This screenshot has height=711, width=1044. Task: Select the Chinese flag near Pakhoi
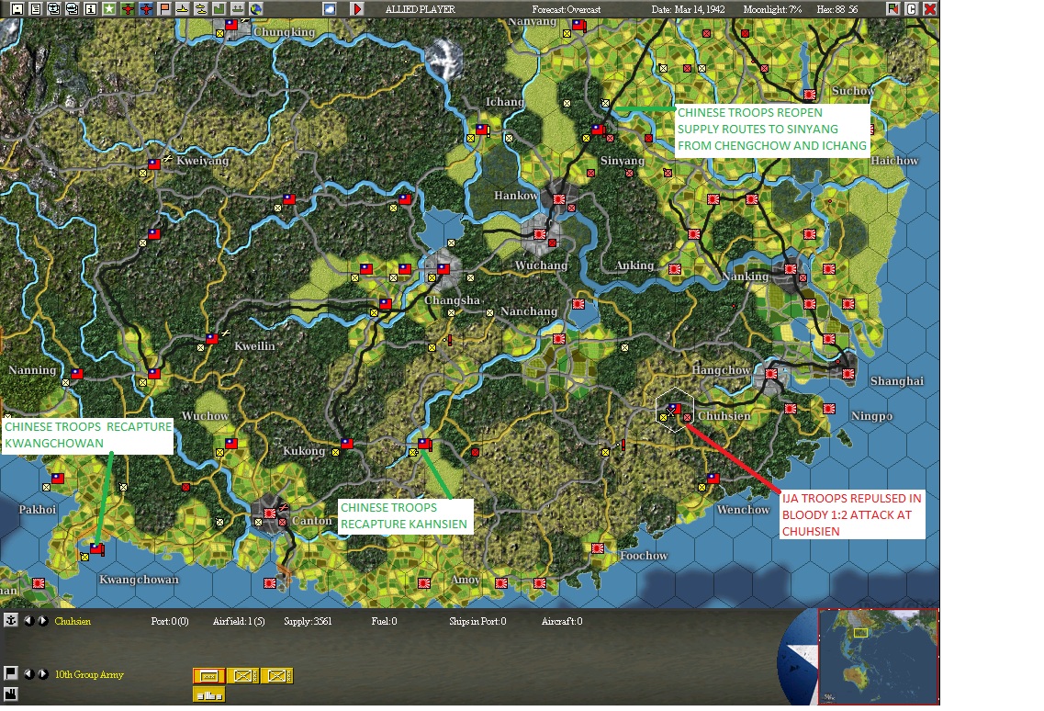pos(58,478)
